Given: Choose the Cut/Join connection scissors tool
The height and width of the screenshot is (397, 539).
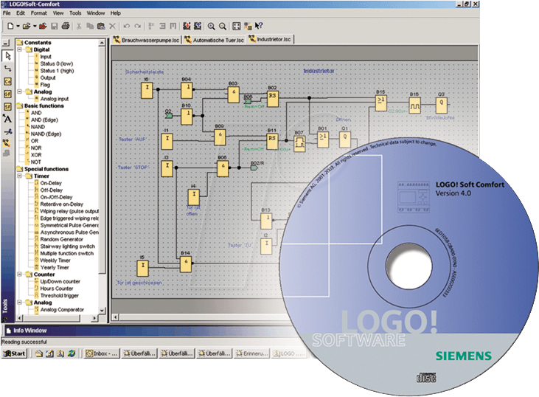Looking at the screenshot, I should 7,132.
